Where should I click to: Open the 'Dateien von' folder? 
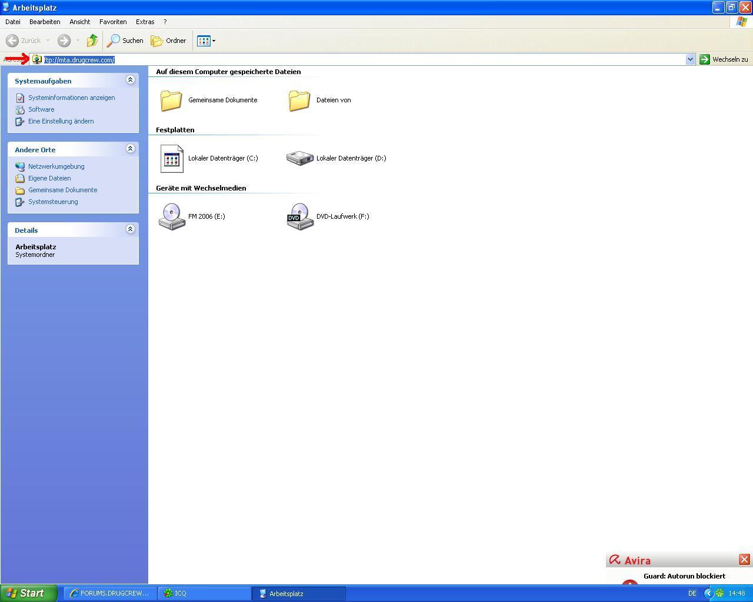click(x=300, y=100)
